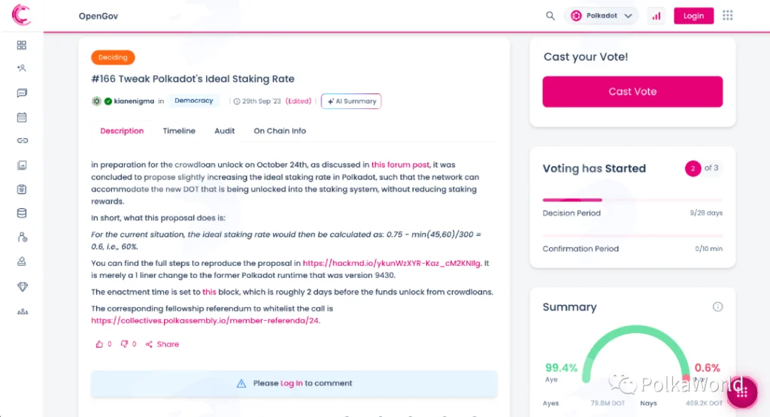Like the post with thumbs up
Viewport: 770px width, 417px height.
pos(99,344)
